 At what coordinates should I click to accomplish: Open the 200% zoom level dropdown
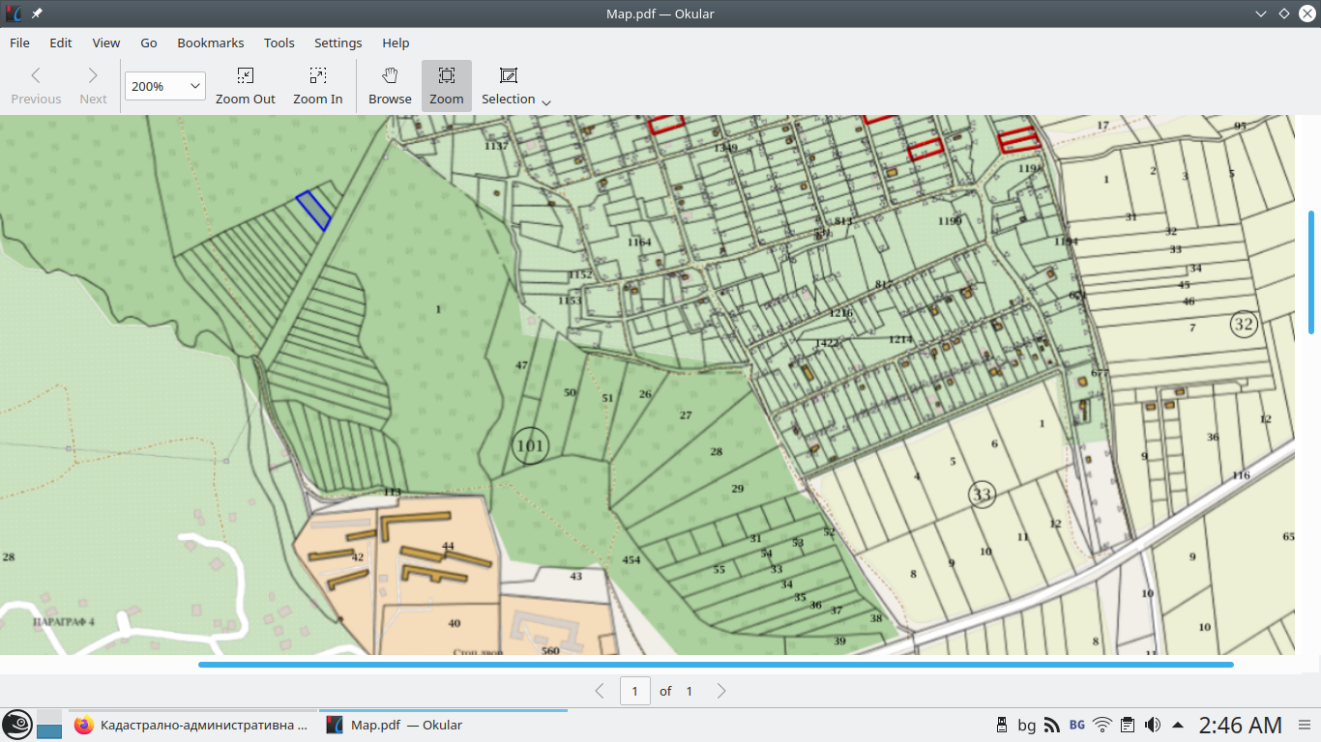click(165, 86)
